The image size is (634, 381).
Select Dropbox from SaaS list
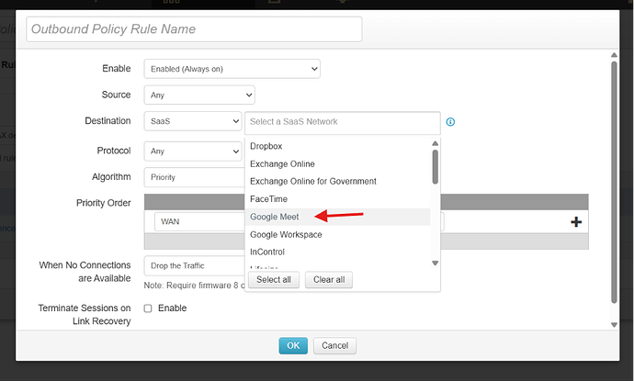point(337,146)
